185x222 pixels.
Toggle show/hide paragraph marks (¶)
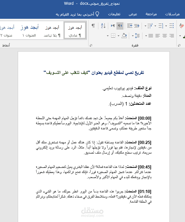coord(93,26)
